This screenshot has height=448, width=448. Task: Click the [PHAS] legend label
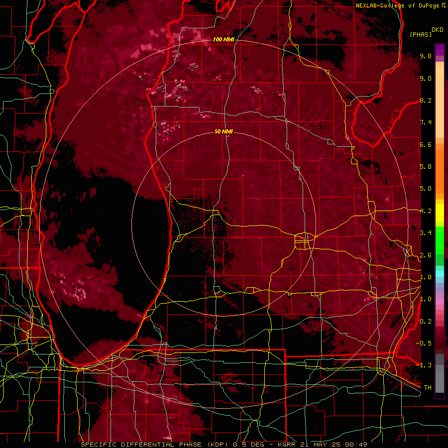coord(421,34)
